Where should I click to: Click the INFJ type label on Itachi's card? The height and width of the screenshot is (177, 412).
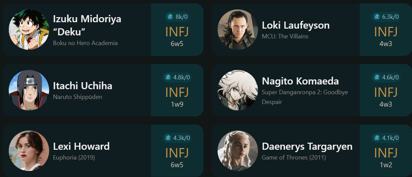click(x=177, y=92)
